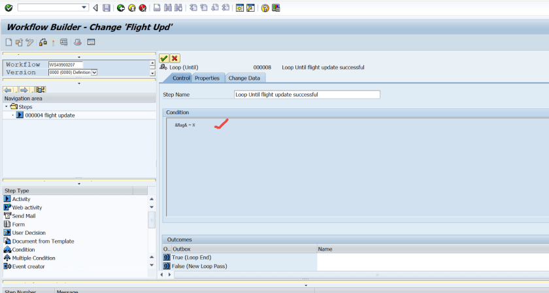
Task: Select the 000004 flight update step
Action: (x=50, y=116)
